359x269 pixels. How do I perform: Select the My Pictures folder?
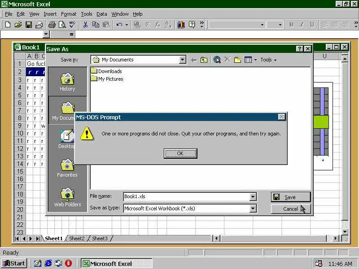pos(107,79)
